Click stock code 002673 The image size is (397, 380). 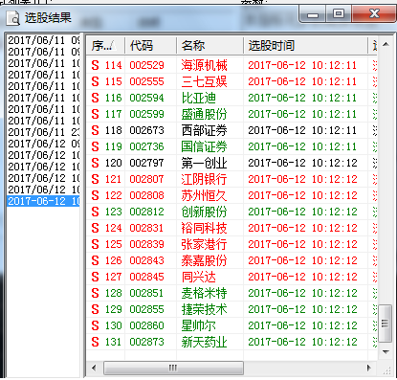pyautogui.click(x=146, y=130)
